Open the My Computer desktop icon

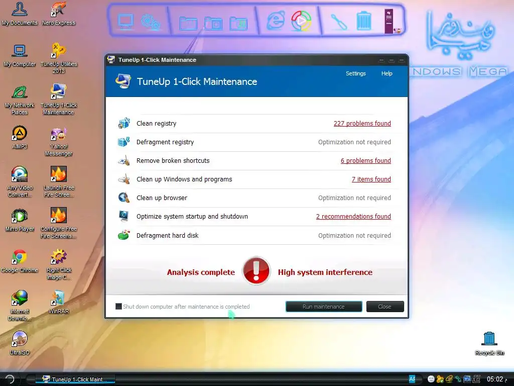tap(20, 55)
